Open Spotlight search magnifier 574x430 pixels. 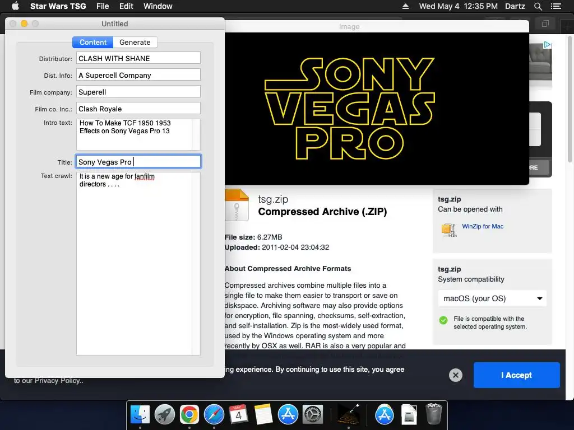tap(538, 6)
